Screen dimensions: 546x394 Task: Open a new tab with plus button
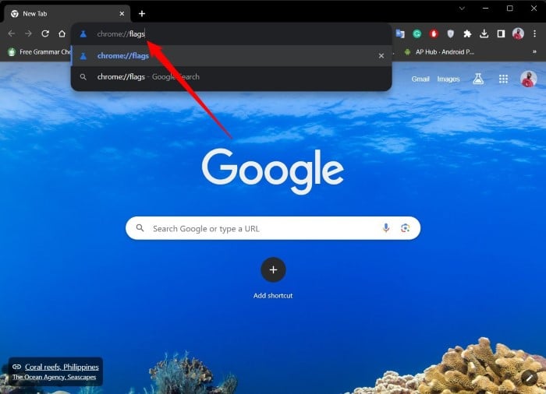coord(142,13)
